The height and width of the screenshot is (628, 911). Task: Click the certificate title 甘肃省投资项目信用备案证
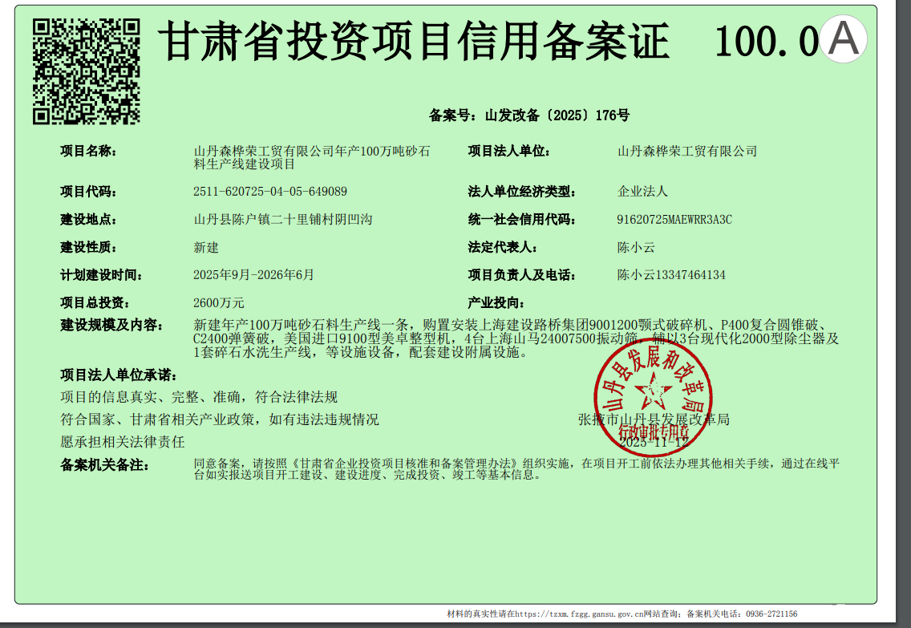[x=416, y=41]
